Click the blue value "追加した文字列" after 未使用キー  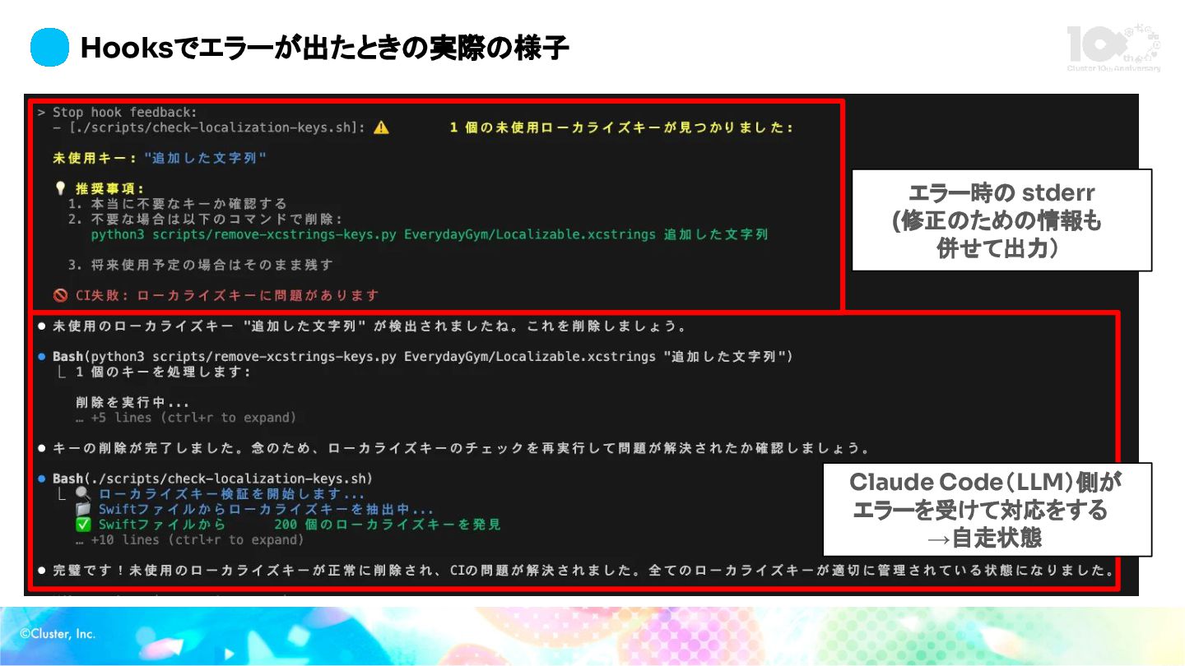point(205,158)
